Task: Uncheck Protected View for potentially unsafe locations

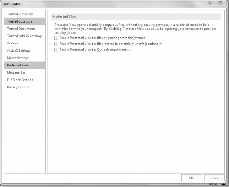Action: coord(56,44)
